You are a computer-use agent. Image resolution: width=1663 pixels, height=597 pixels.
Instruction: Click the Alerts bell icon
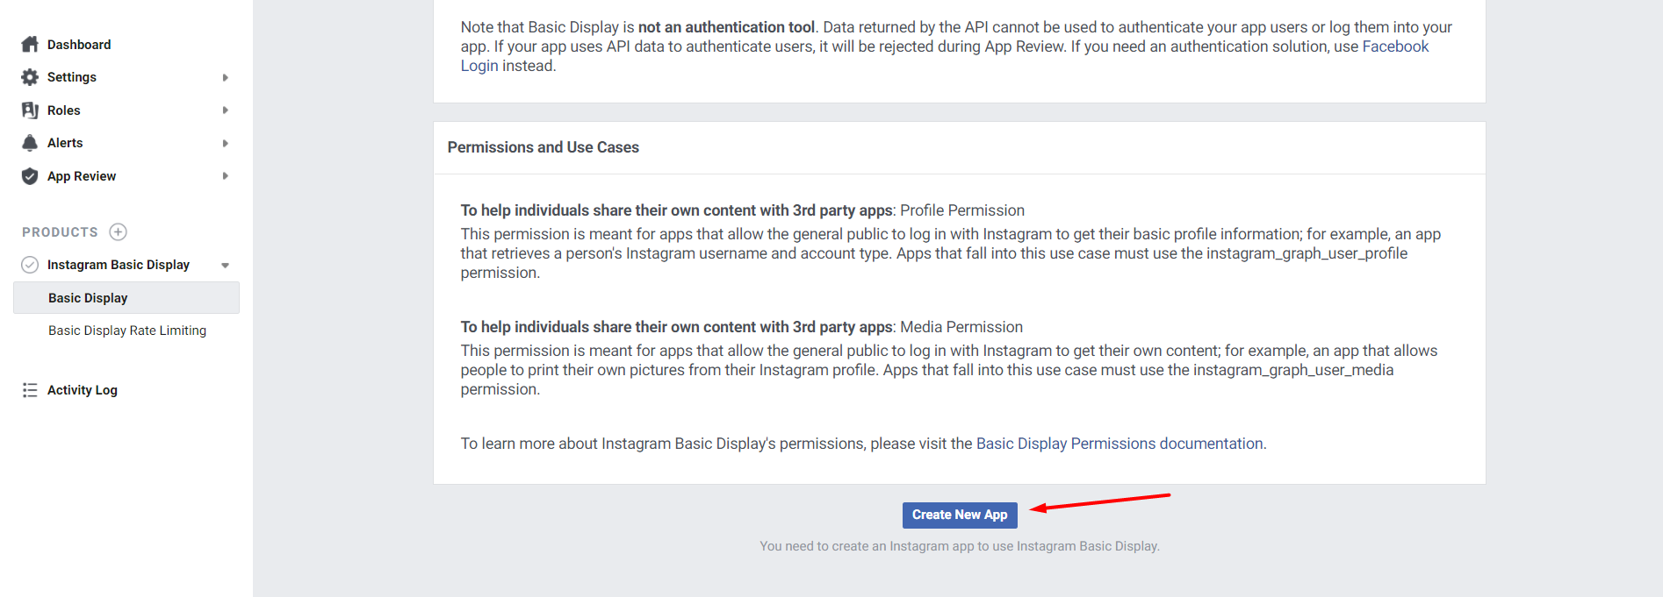(30, 143)
